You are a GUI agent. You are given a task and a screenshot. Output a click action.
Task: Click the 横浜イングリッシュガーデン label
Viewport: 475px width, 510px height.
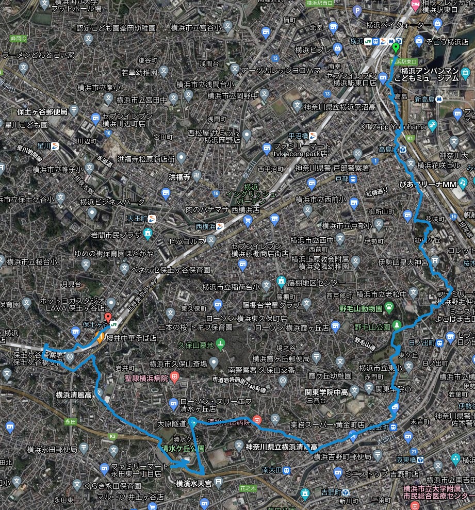tap(251, 194)
